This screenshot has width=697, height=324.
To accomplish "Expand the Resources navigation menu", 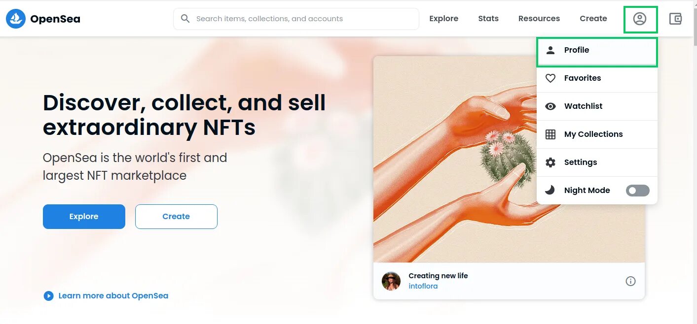I will [x=539, y=19].
